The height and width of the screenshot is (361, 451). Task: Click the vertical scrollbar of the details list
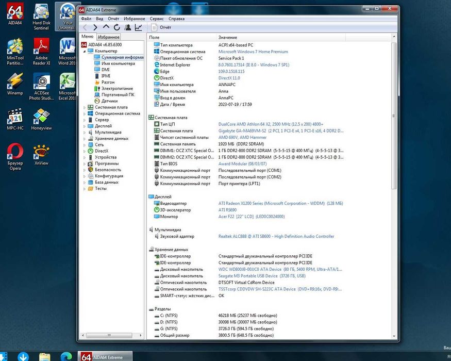(x=394, y=115)
